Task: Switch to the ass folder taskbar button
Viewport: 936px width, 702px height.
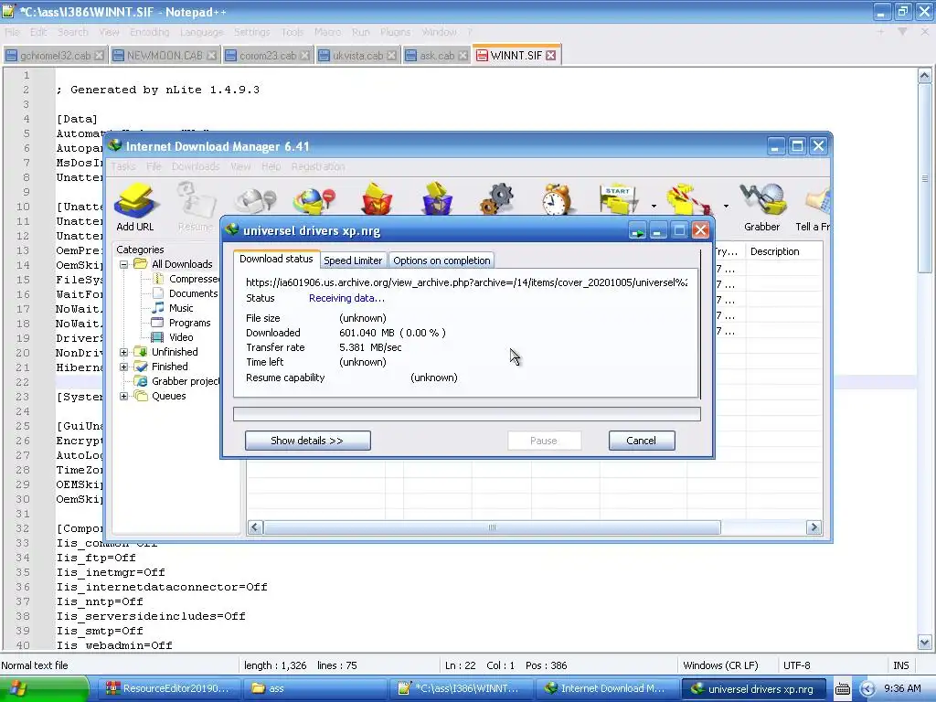Action: (314, 689)
